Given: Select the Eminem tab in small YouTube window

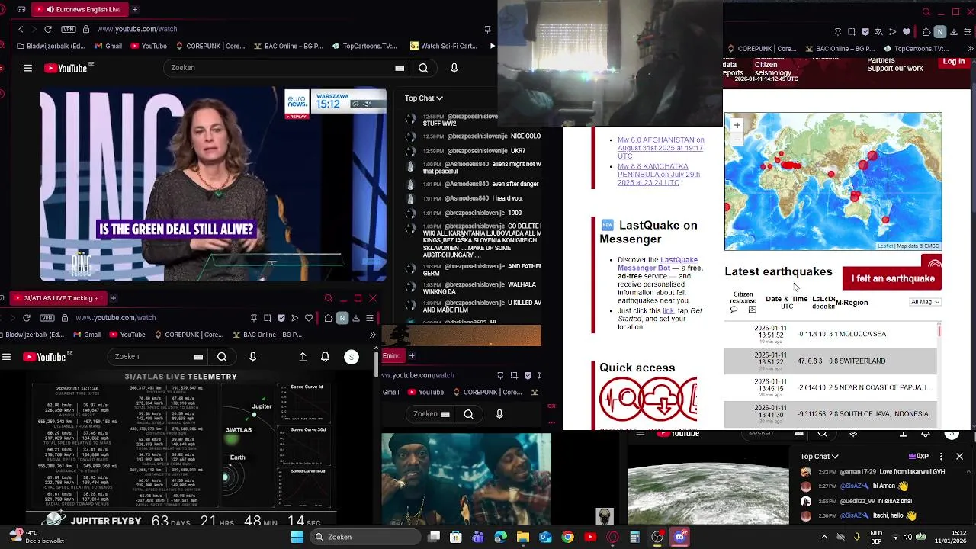Looking at the screenshot, I should click(392, 355).
